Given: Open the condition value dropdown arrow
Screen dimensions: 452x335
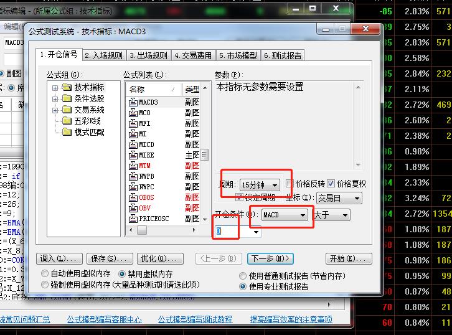Looking at the screenshot, I should [x=256, y=232].
